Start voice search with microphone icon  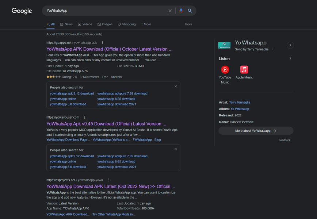[x=181, y=11]
